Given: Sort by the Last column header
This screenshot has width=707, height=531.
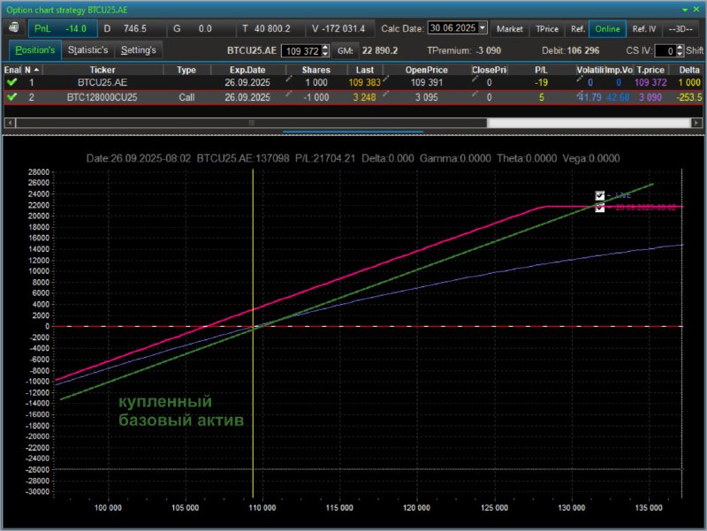Looking at the screenshot, I should tap(364, 70).
